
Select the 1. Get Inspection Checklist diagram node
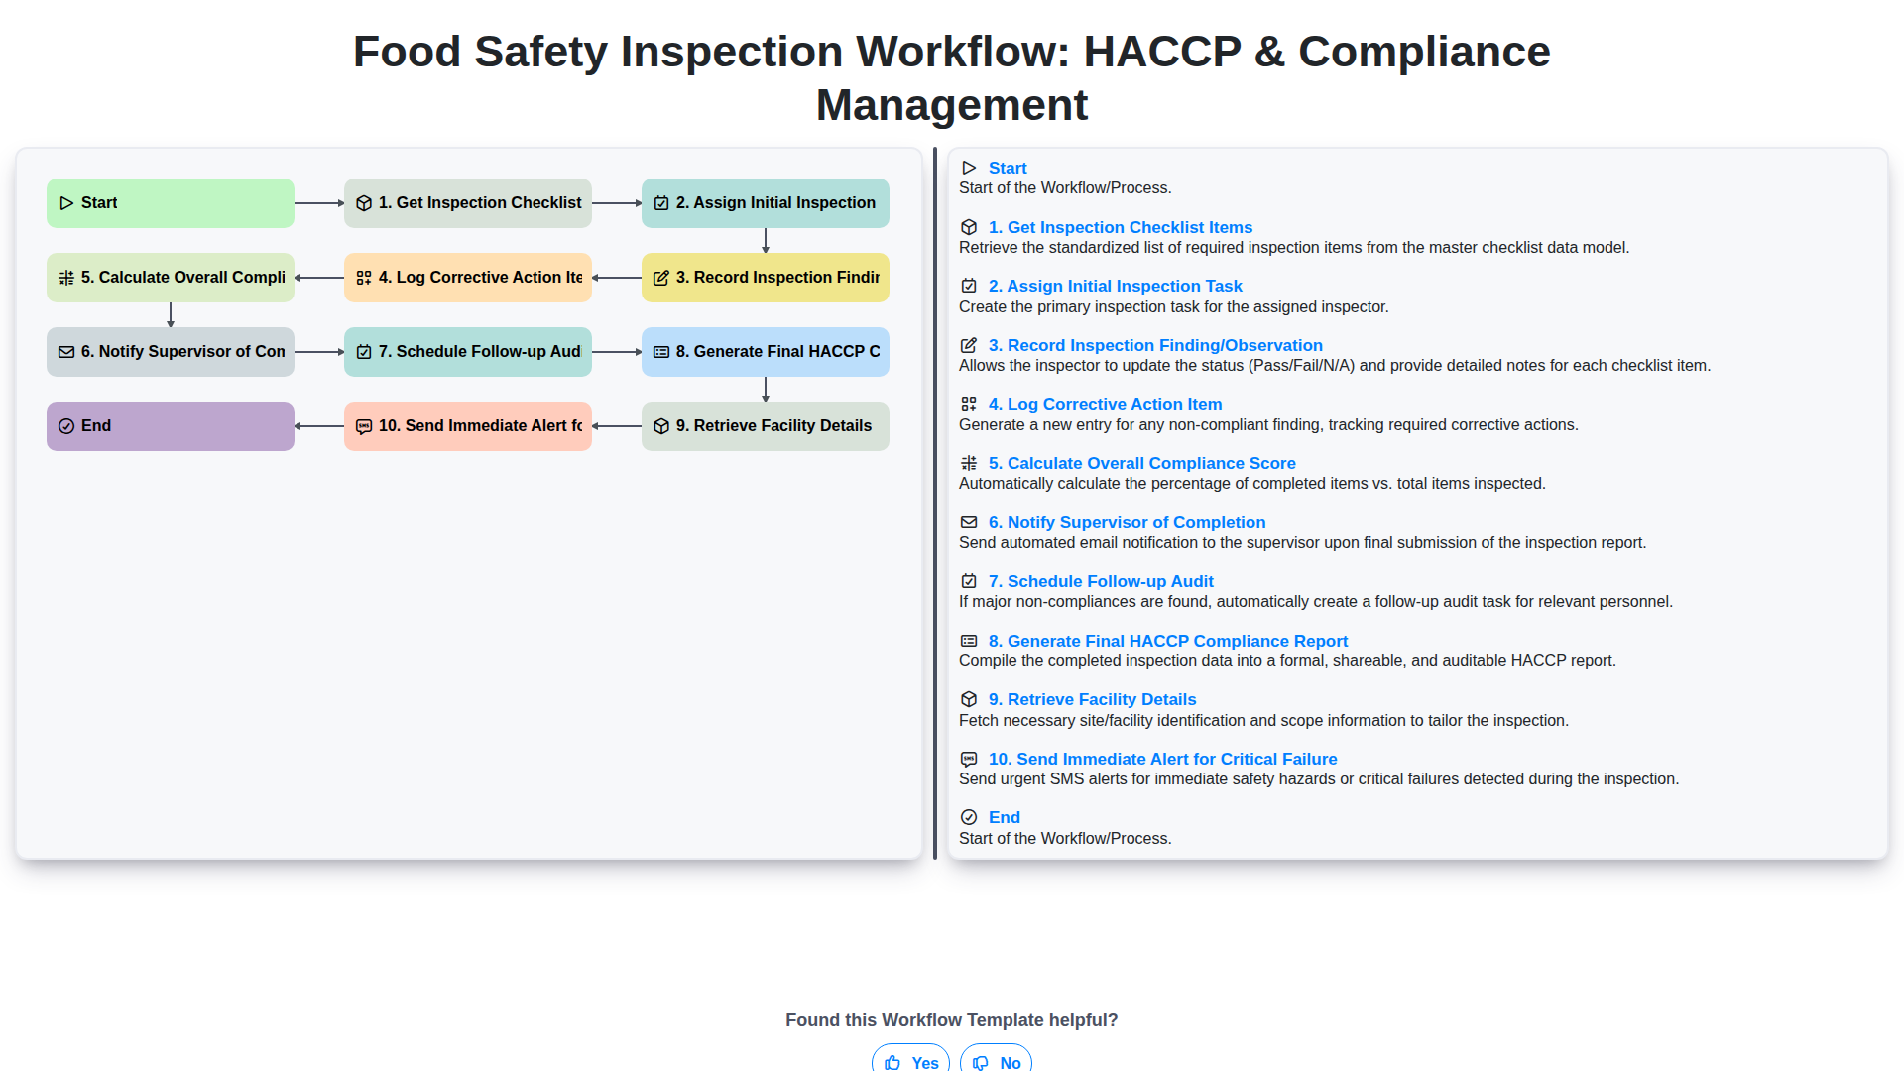click(468, 203)
